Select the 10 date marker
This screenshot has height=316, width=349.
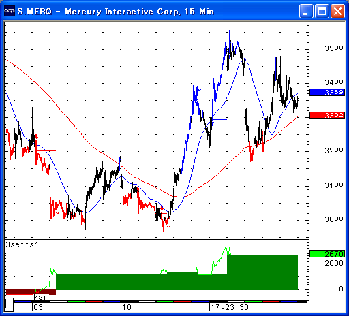click(126, 307)
